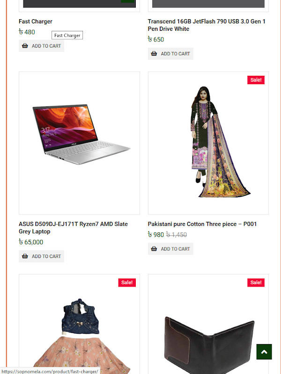Open Transcend 16GB JetFlash 790 title link
The image size is (281, 374).
[207, 25]
